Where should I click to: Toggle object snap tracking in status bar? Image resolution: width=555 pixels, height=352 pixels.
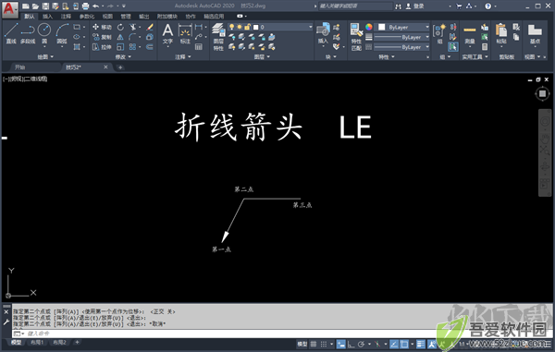tap(394, 344)
